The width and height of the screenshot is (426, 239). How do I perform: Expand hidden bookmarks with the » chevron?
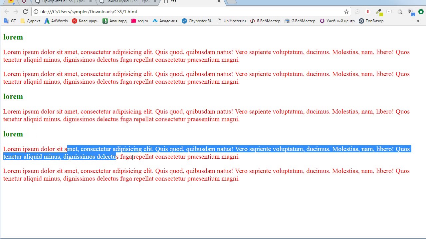(418, 21)
